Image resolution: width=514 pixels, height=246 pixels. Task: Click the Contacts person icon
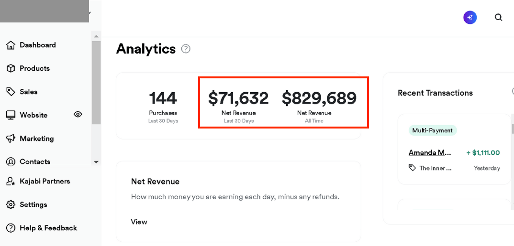11,162
